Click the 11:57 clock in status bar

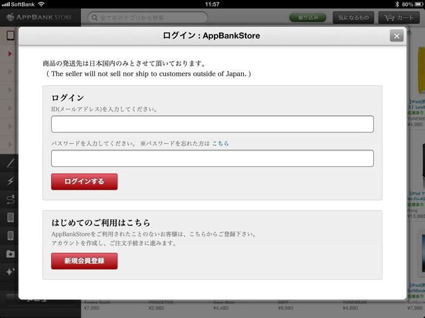212,4
